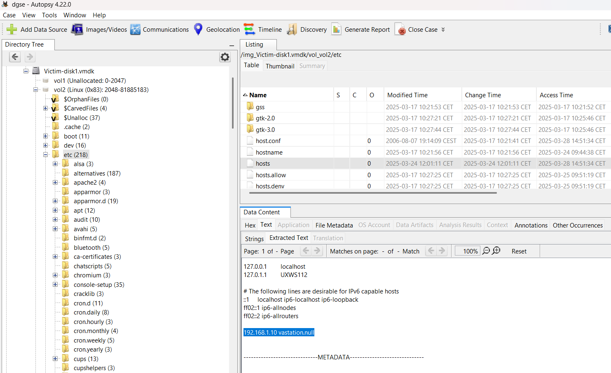Open the toolbar overflow chevron
This screenshot has height=373, width=611.
click(443, 30)
